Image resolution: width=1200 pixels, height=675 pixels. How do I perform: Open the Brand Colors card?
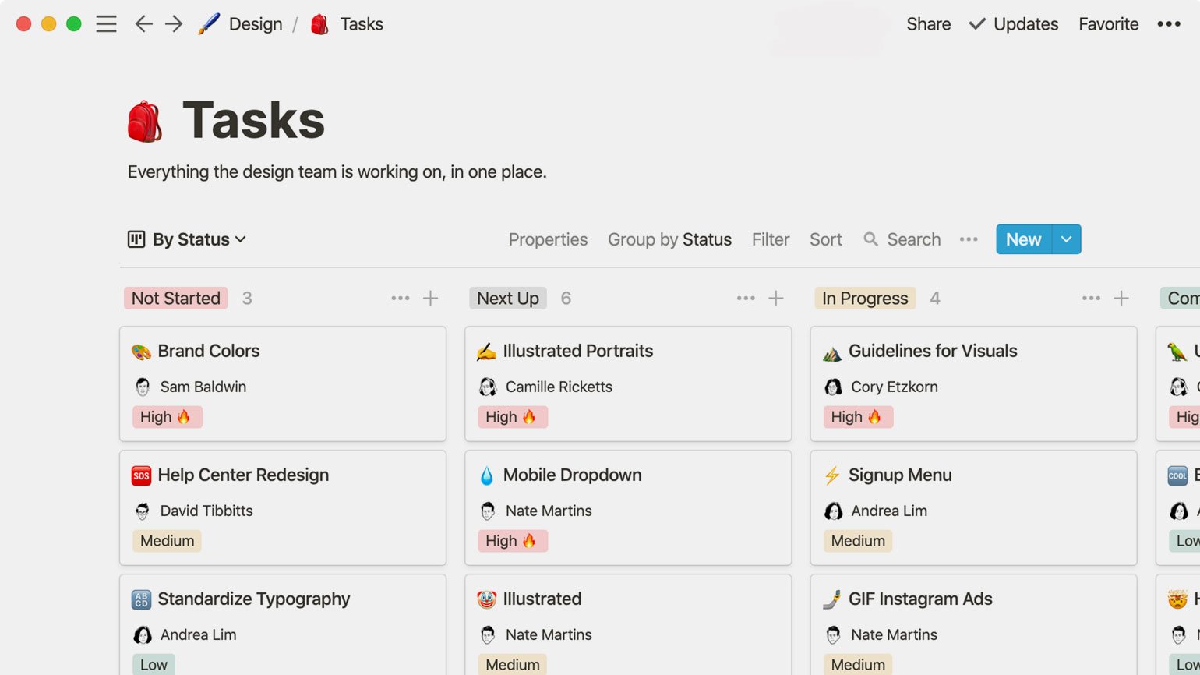click(x=283, y=383)
